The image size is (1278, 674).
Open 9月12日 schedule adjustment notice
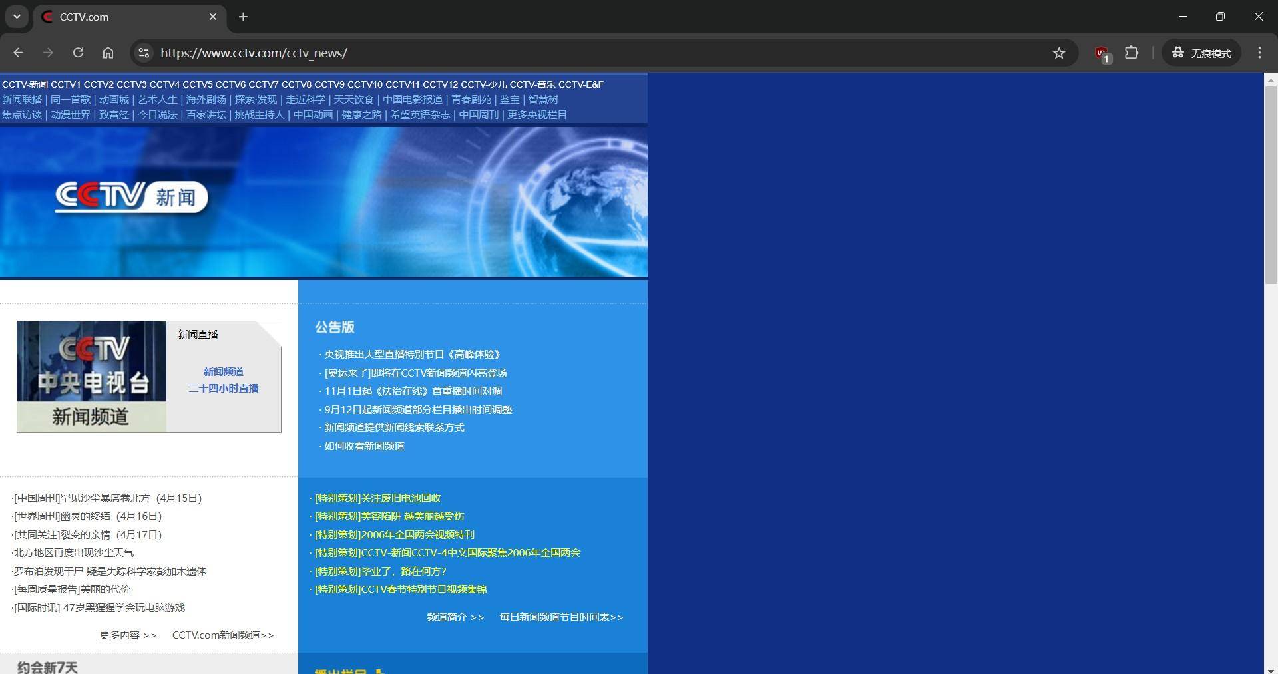[x=418, y=410]
